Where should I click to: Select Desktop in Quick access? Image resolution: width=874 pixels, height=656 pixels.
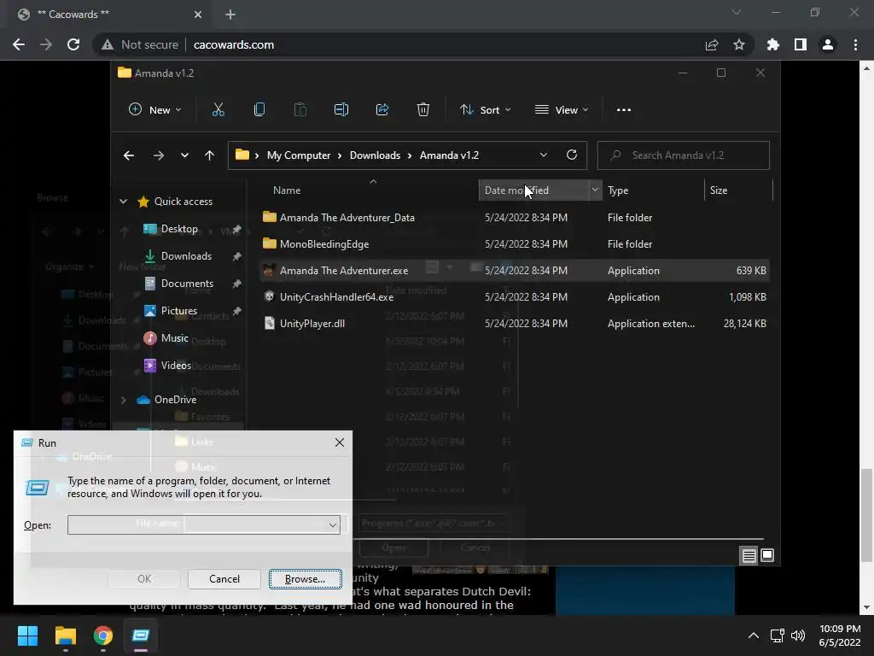click(179, 229)
